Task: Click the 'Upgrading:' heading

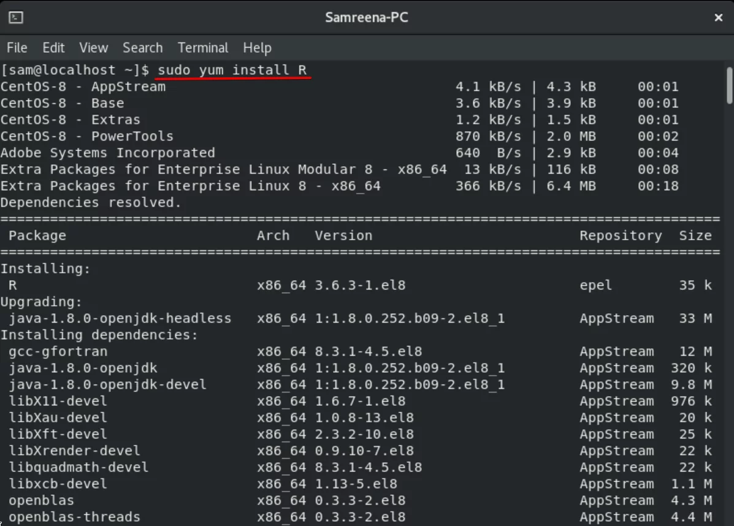Action: pos(41,302)
